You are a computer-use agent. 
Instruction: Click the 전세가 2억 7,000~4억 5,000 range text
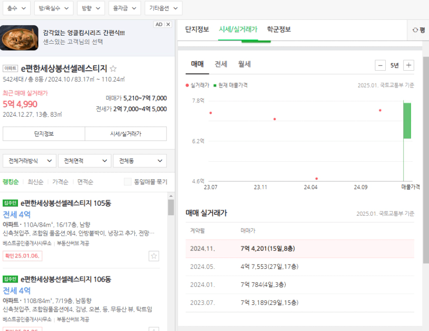[131, 109]
